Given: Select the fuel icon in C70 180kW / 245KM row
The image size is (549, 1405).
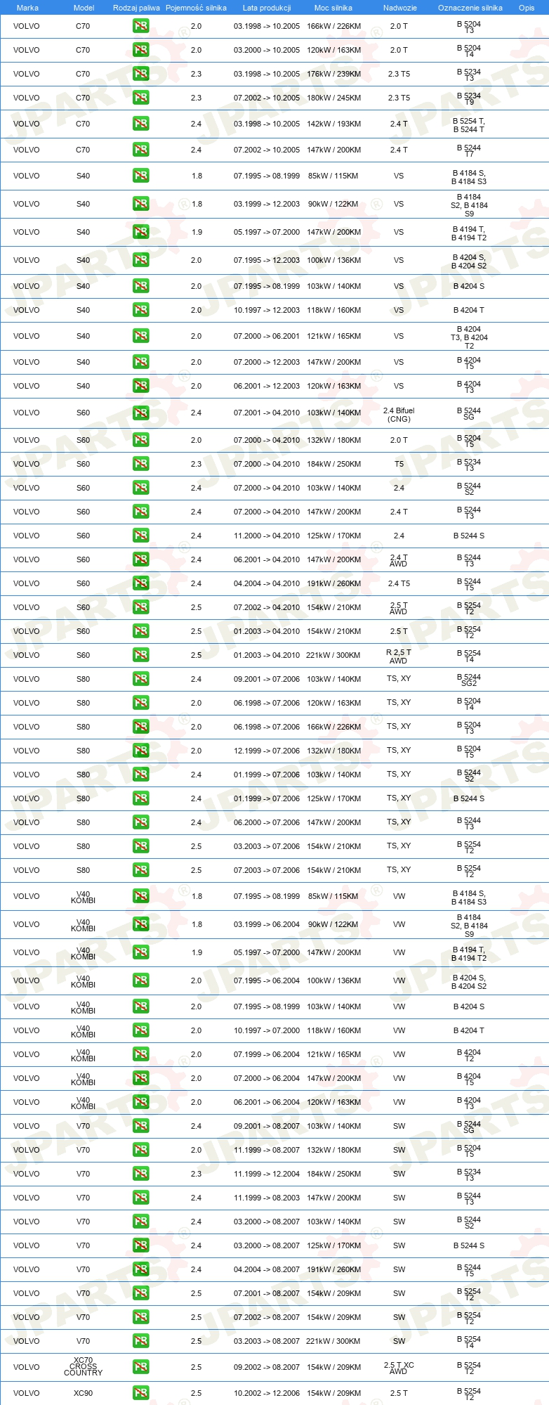Looking at the screenshot, I should click(140, 98).
